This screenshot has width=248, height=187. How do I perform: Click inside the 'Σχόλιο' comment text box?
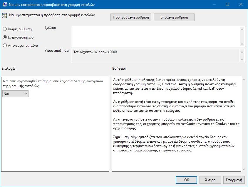point(156,36)
